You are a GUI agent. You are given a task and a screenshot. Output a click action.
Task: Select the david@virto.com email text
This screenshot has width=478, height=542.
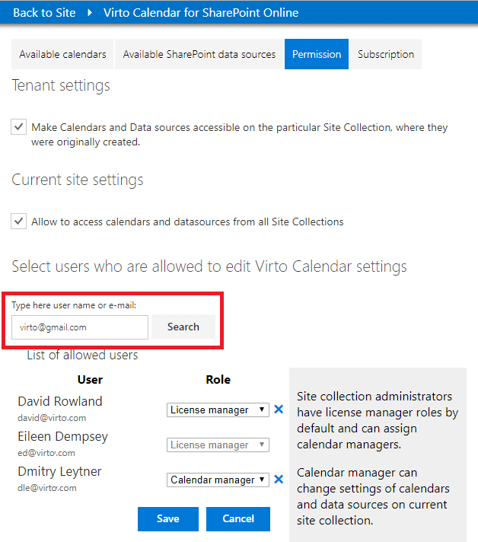pos(52,418)
